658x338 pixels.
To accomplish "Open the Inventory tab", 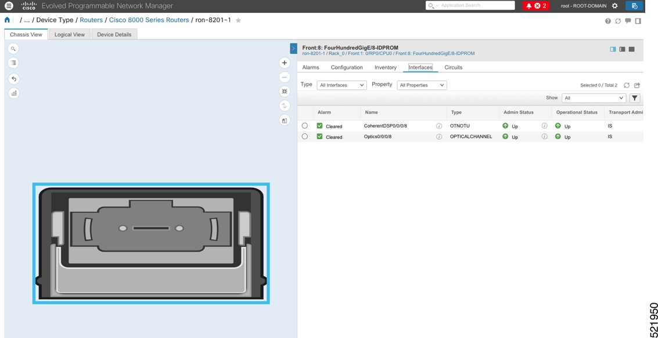I will [386, 67].
